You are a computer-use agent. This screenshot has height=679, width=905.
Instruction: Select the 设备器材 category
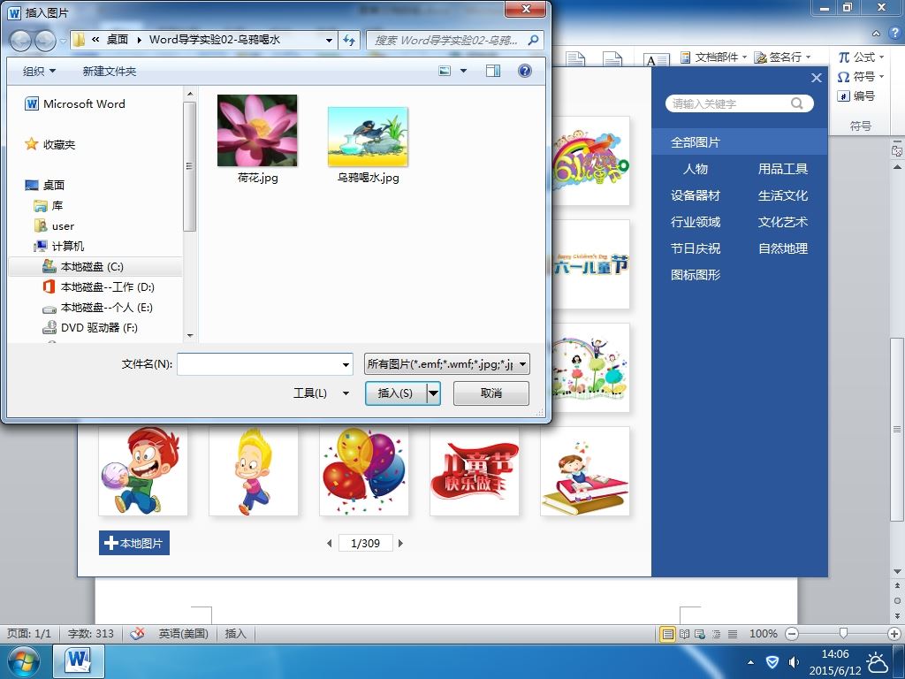click(x=695, y=195)
